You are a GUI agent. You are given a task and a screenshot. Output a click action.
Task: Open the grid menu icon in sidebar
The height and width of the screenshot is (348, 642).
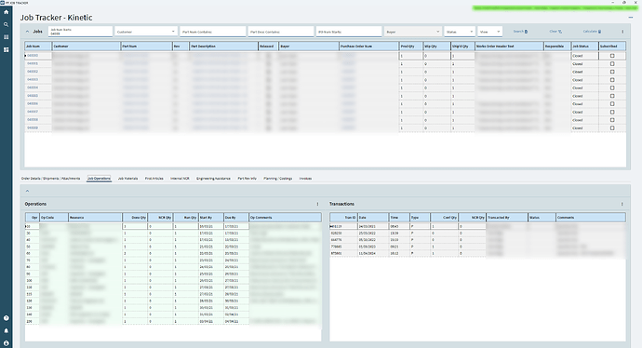6,37
